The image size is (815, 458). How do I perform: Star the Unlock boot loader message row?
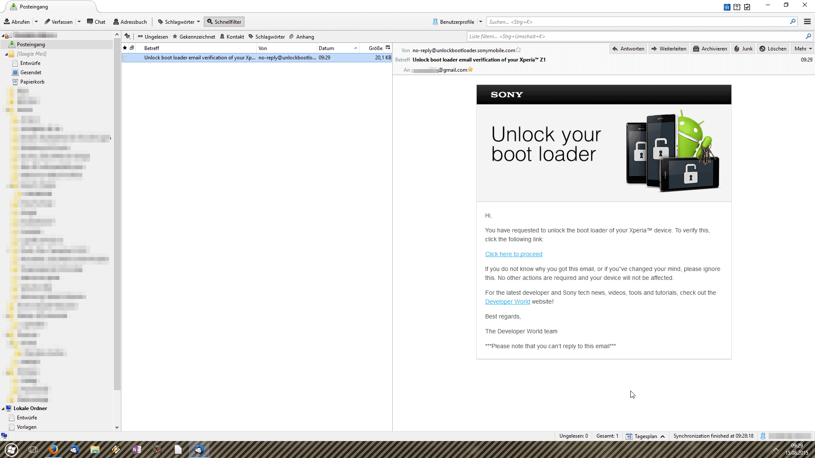point(125,58)
